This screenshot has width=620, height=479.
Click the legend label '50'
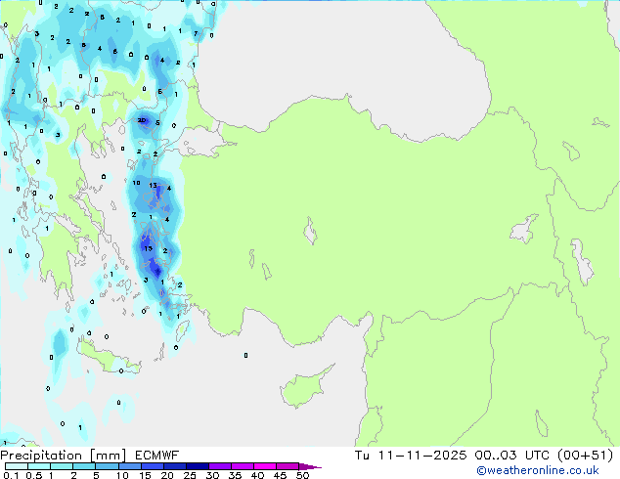(303, 475)
